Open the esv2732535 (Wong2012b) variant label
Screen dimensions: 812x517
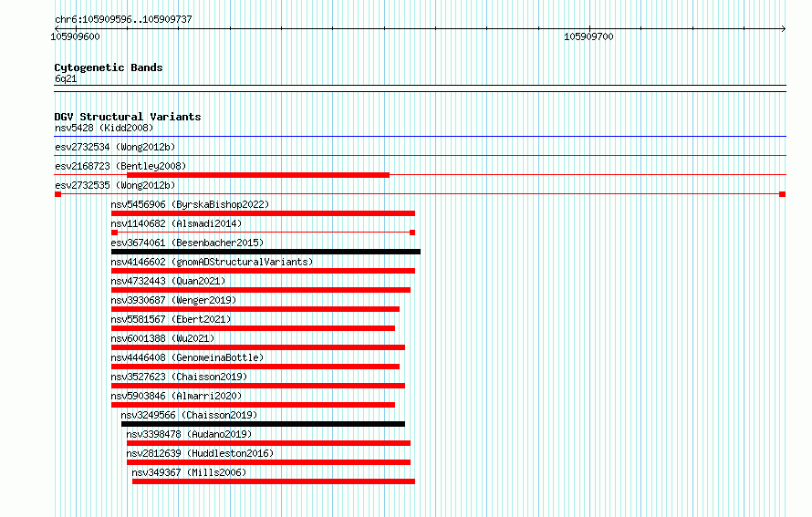(115, 185)
